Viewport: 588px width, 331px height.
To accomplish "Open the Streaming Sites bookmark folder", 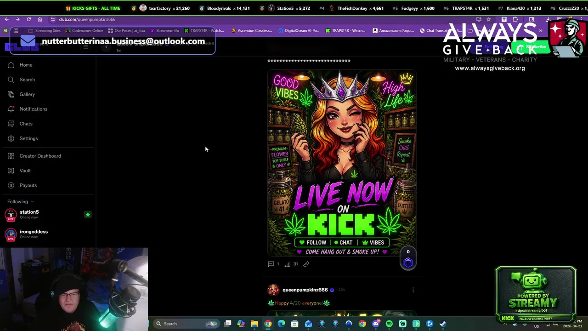I will pyautogui.click(x=44, y=30).
